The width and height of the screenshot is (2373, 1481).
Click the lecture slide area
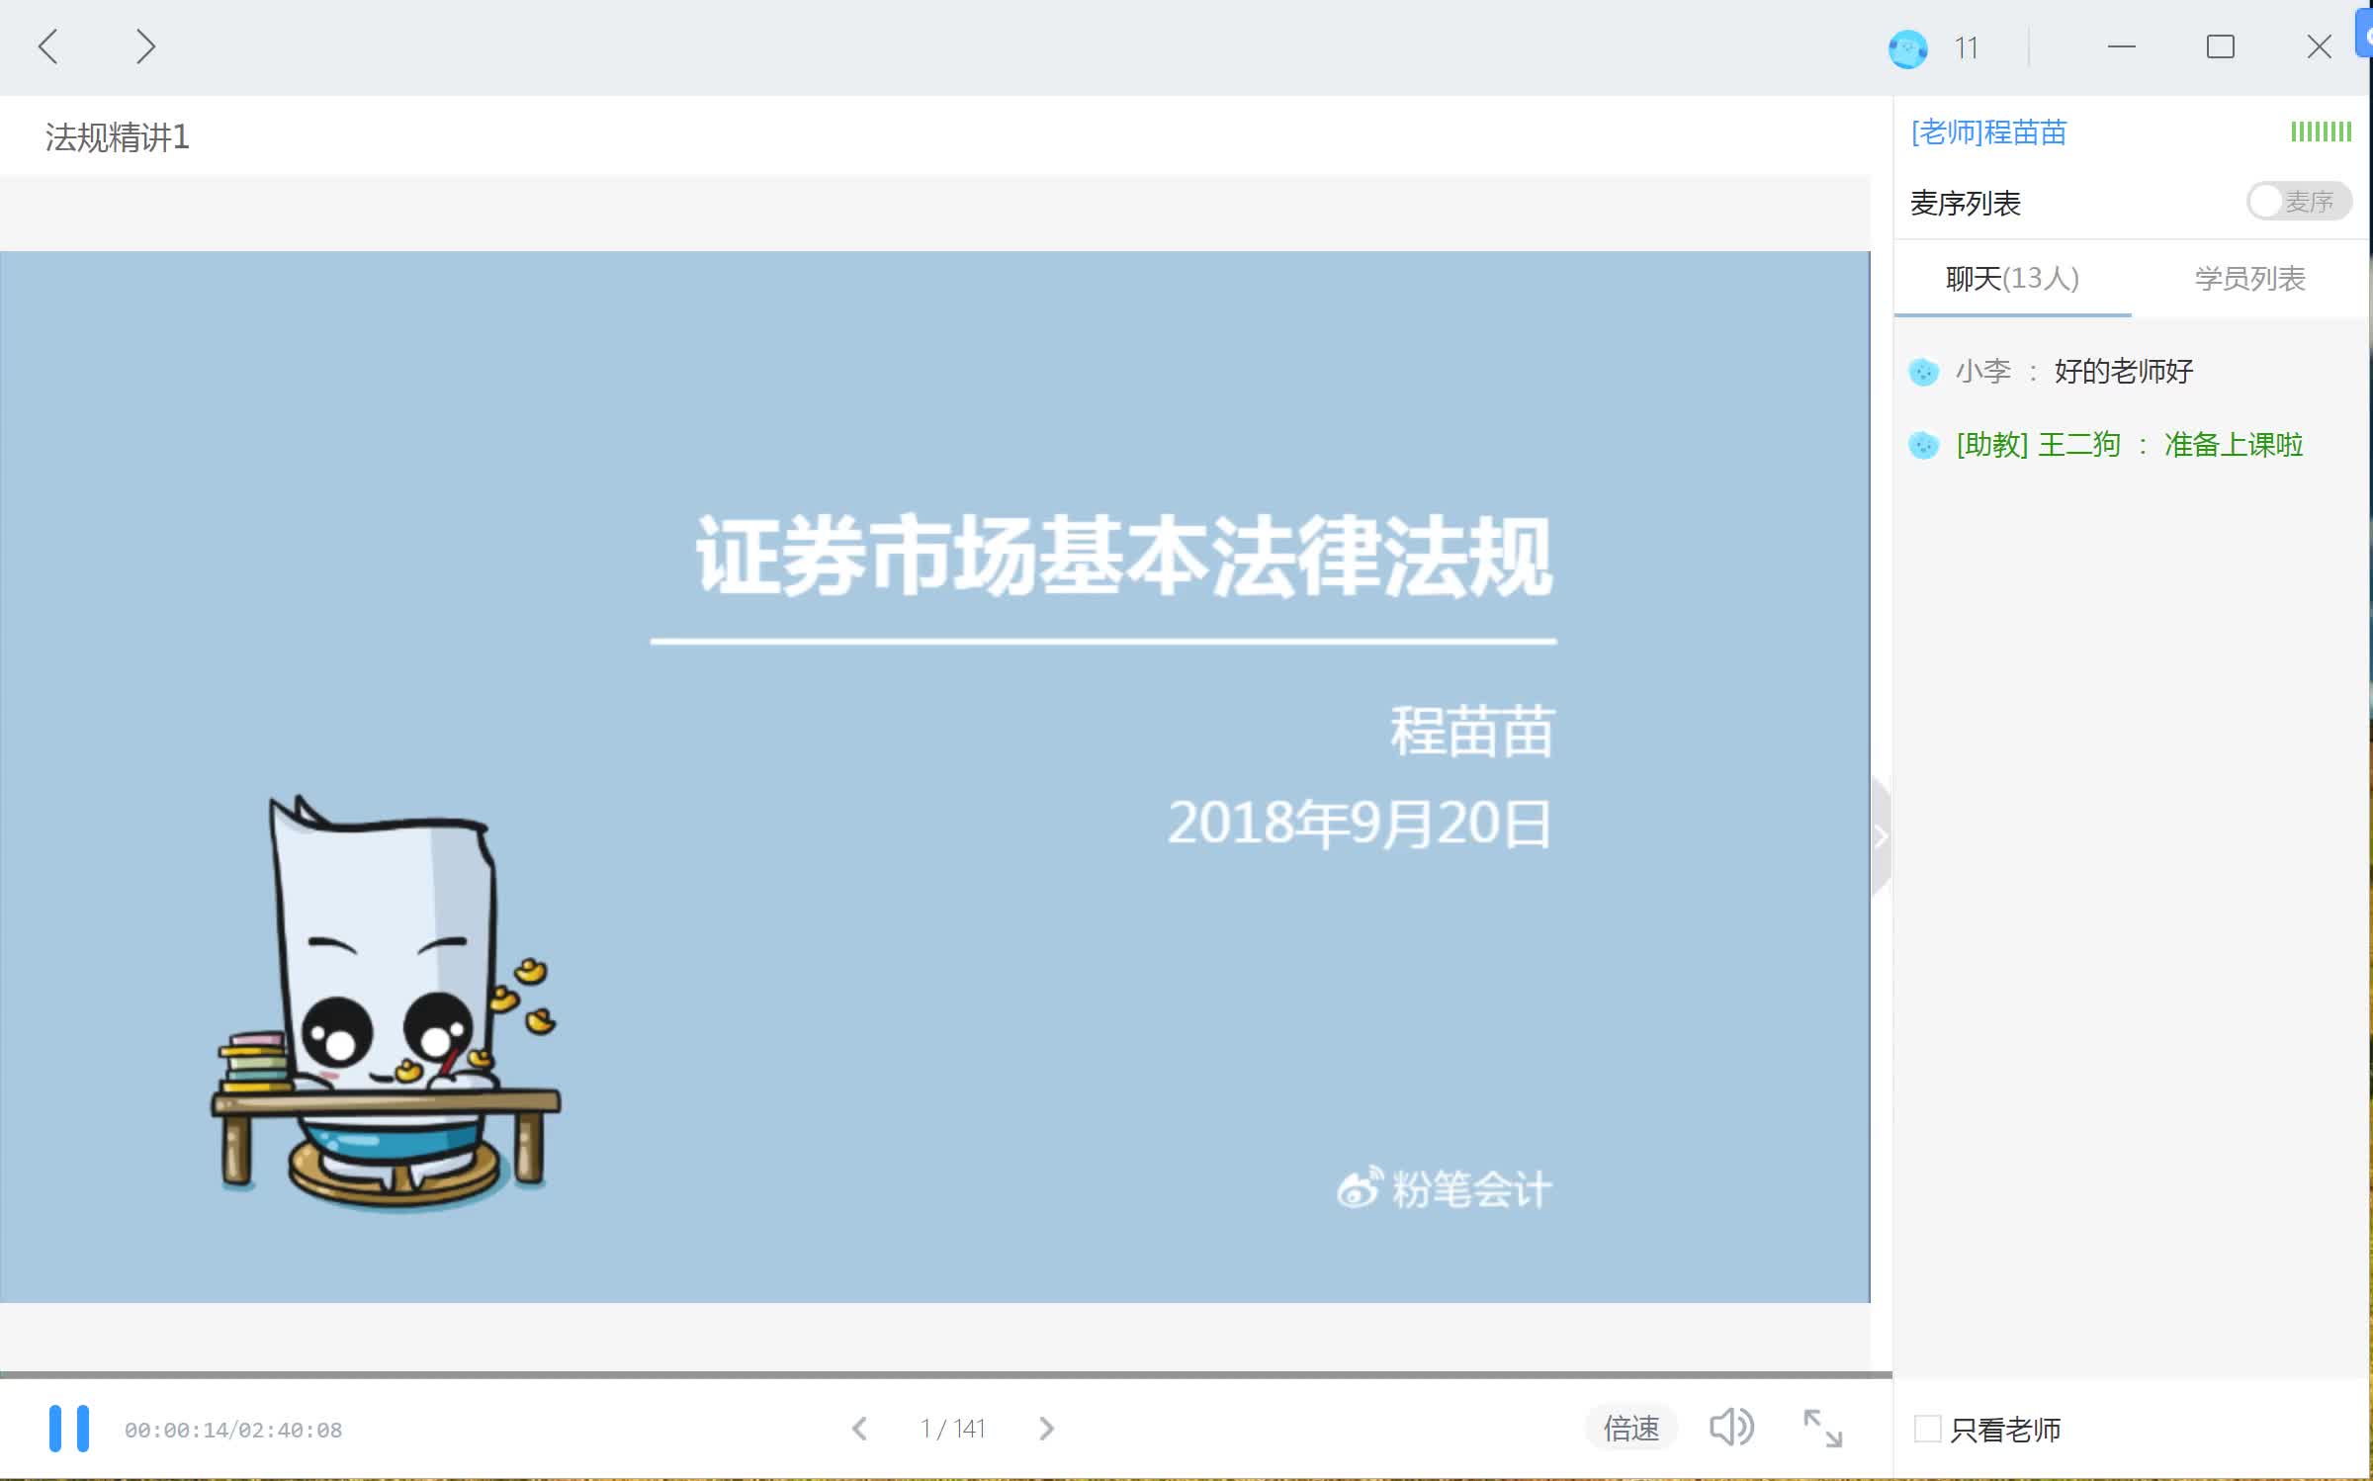[934, 777]
